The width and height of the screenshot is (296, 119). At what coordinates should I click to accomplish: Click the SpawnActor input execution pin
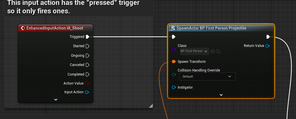click(174, 37)
